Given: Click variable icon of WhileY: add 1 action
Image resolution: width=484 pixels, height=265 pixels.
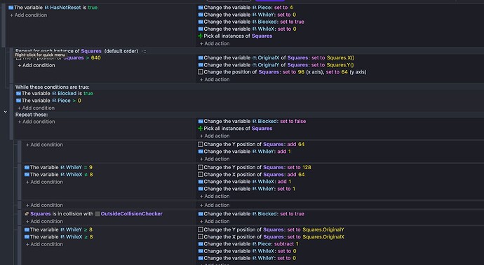Looking at the screenshot, I should (x=201, y=152).
